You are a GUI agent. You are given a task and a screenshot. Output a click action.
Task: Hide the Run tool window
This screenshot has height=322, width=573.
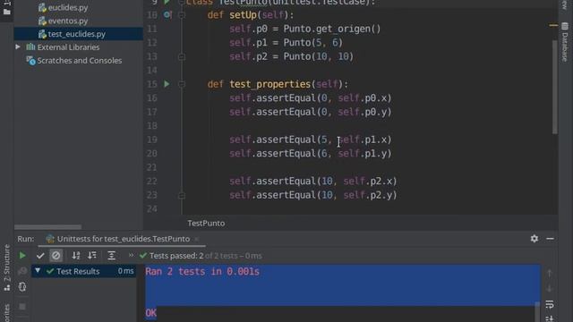(x=550, y=239)
